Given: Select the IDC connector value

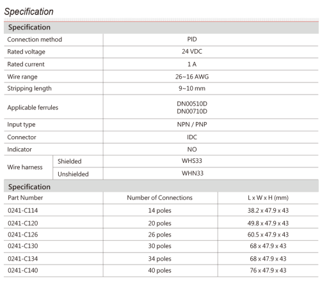Looking at the screenshot, I should pos(192,137).
